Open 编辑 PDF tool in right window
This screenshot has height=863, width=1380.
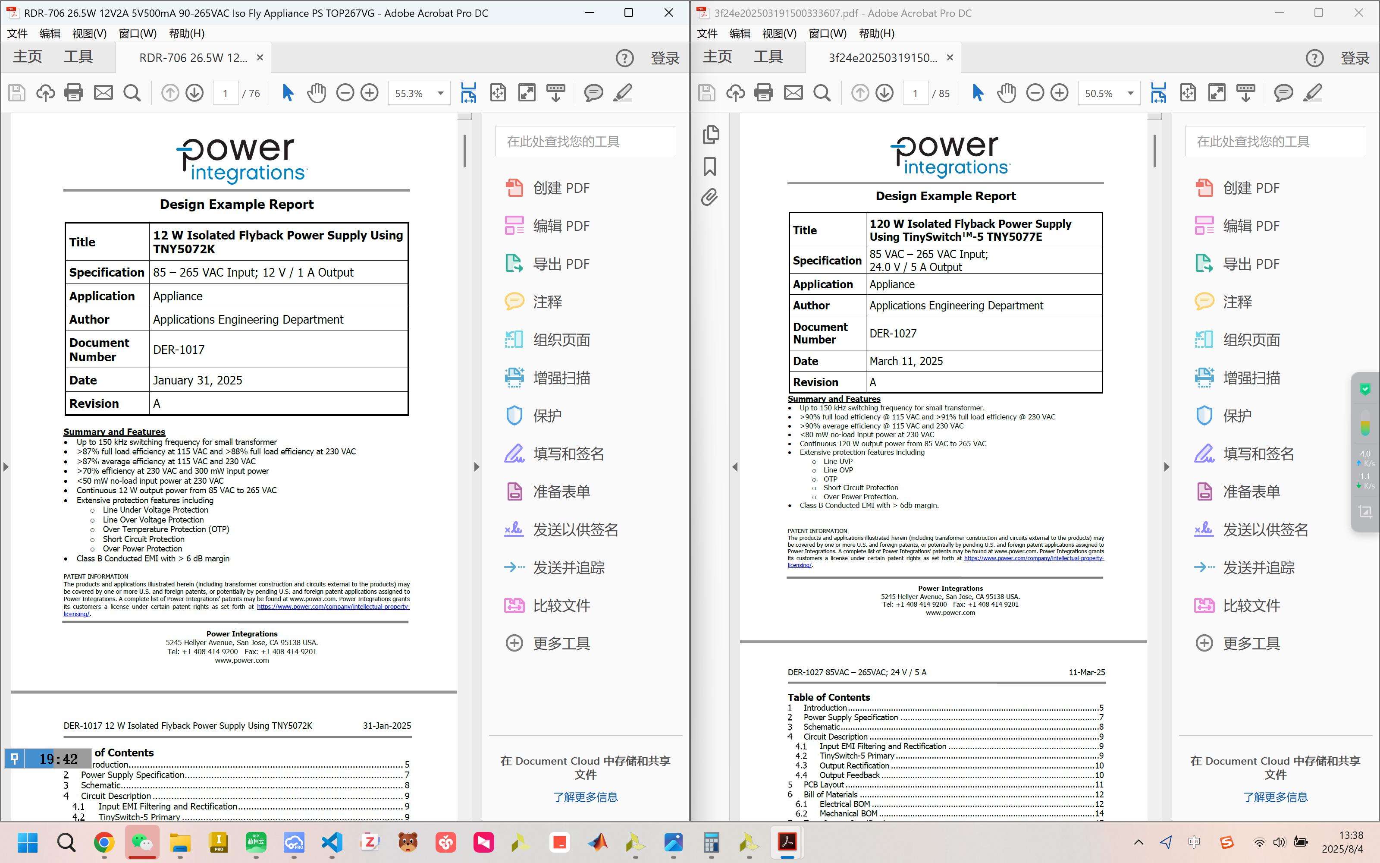(1237, 226)
